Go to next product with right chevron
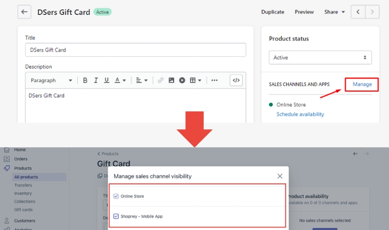 (x=372, y=12)
